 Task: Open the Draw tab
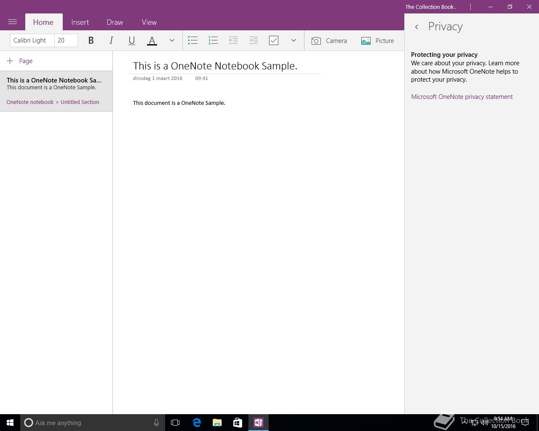point(115,22)
